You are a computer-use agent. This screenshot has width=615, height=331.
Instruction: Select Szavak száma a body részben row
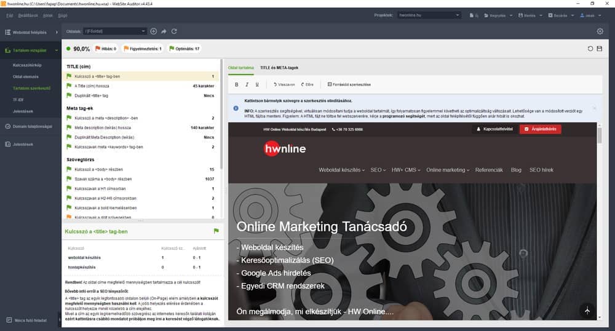pos(141,179)
